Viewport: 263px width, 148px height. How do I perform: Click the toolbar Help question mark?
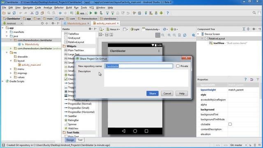(x=167, y=13)
